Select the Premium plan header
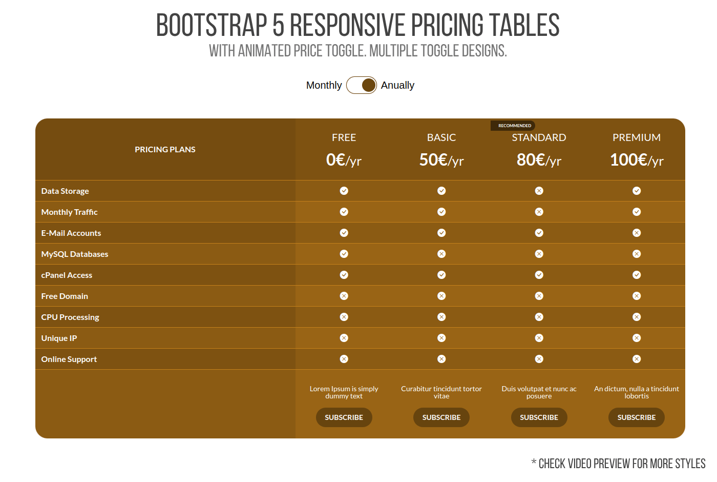717x482 pixels. [637, 137]
